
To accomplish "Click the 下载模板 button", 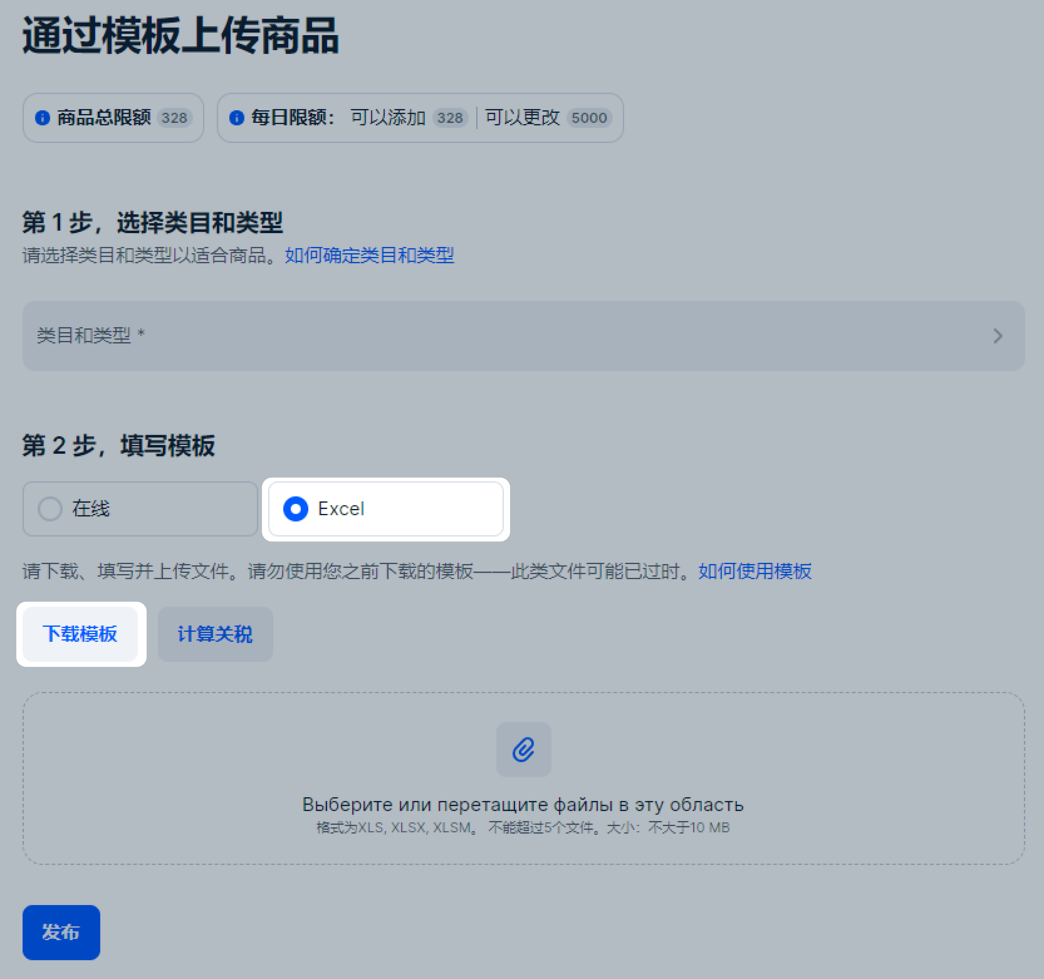I will pos(80,634).
